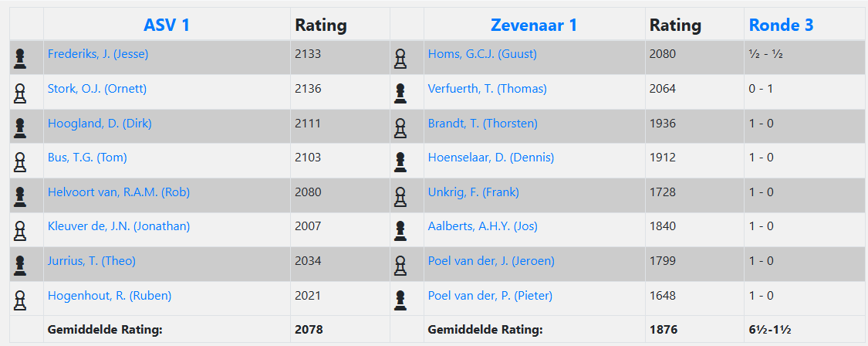Open the Zevenaar 1 team link
Viewport: 868px width, 346px height.
point(534,25)
